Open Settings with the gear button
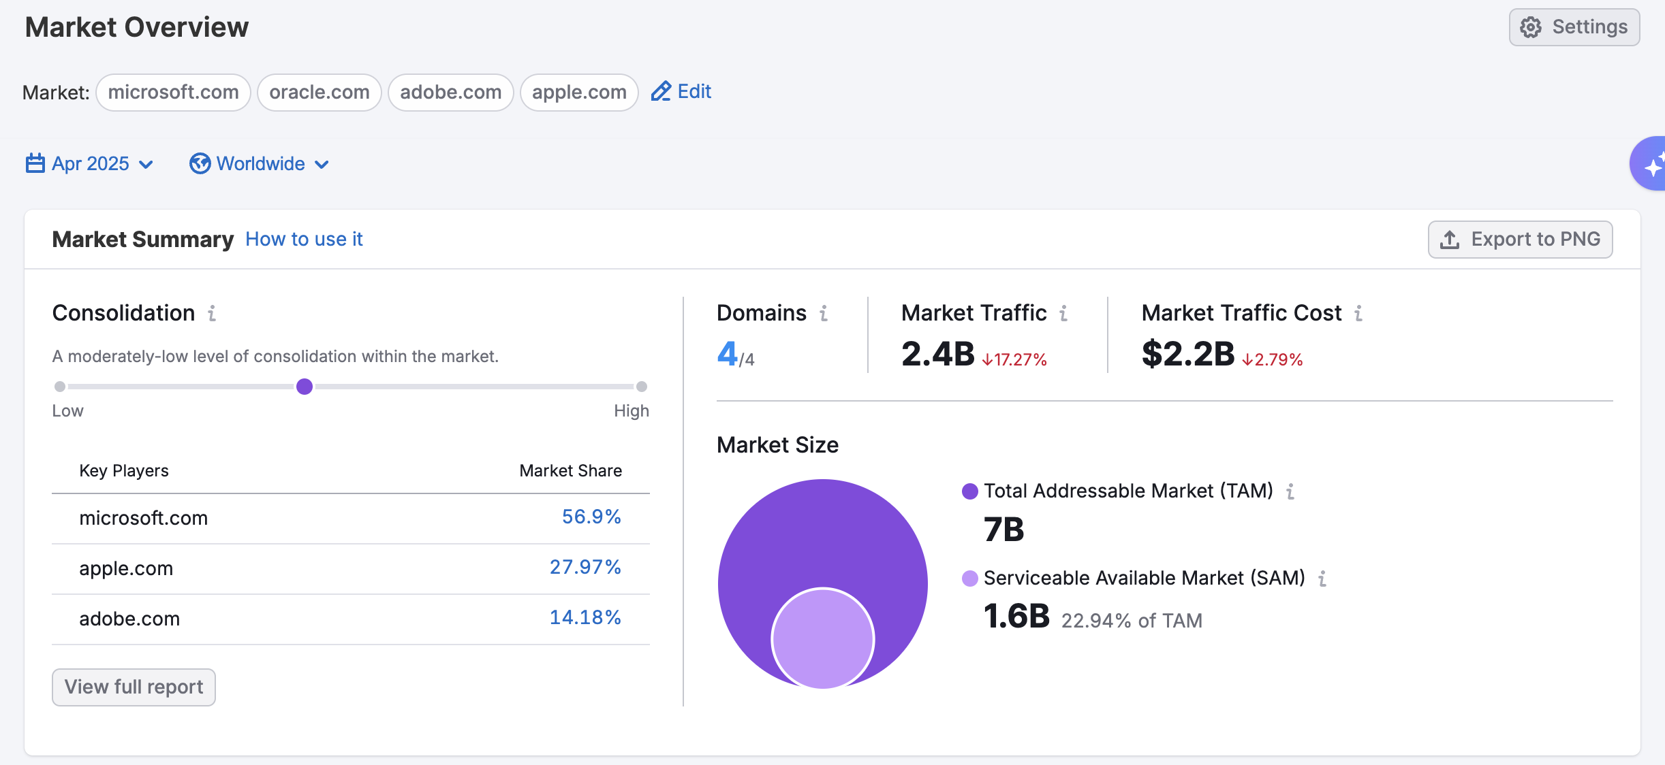The image size is (1665, 765). (1574, 27)
